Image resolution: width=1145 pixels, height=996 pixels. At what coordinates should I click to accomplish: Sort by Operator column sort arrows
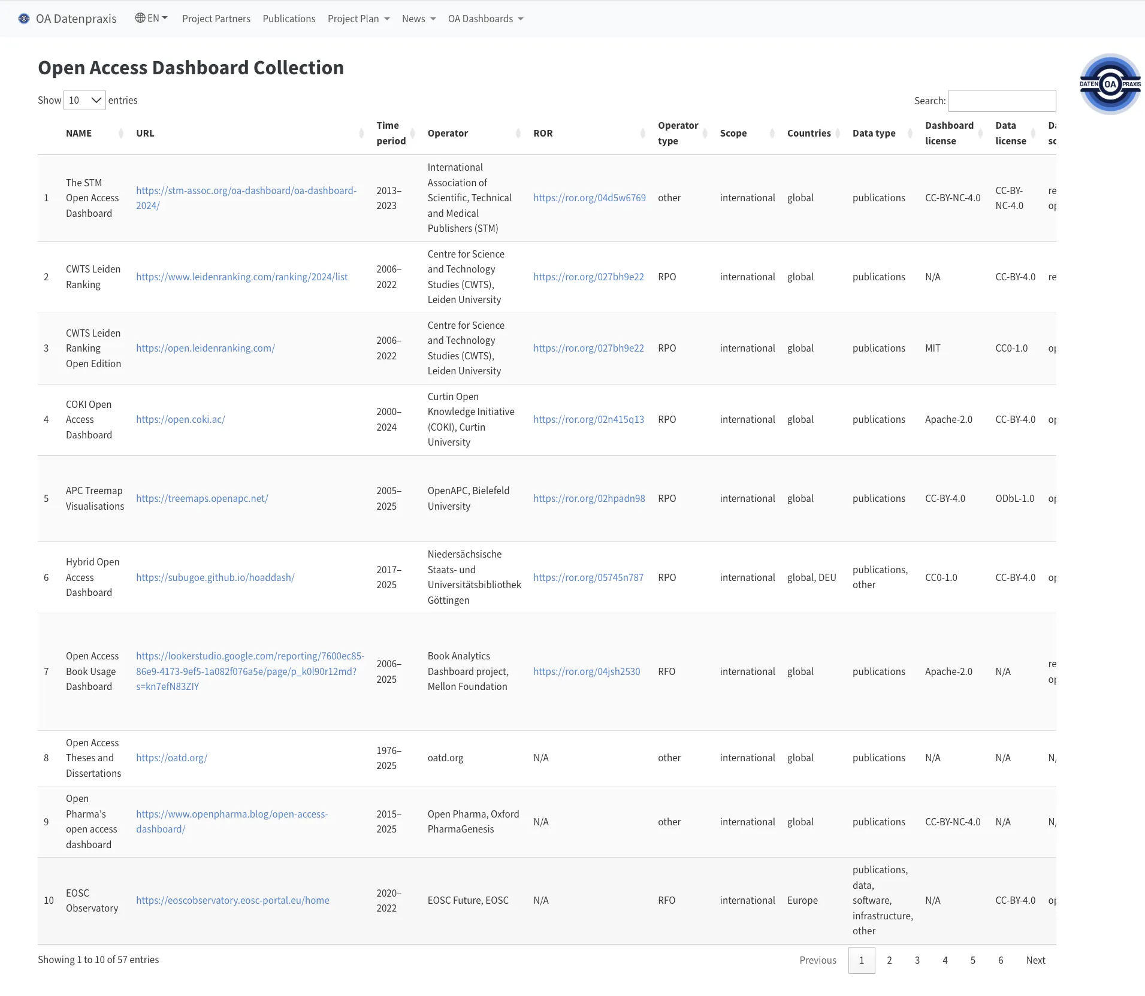point(518,134)
